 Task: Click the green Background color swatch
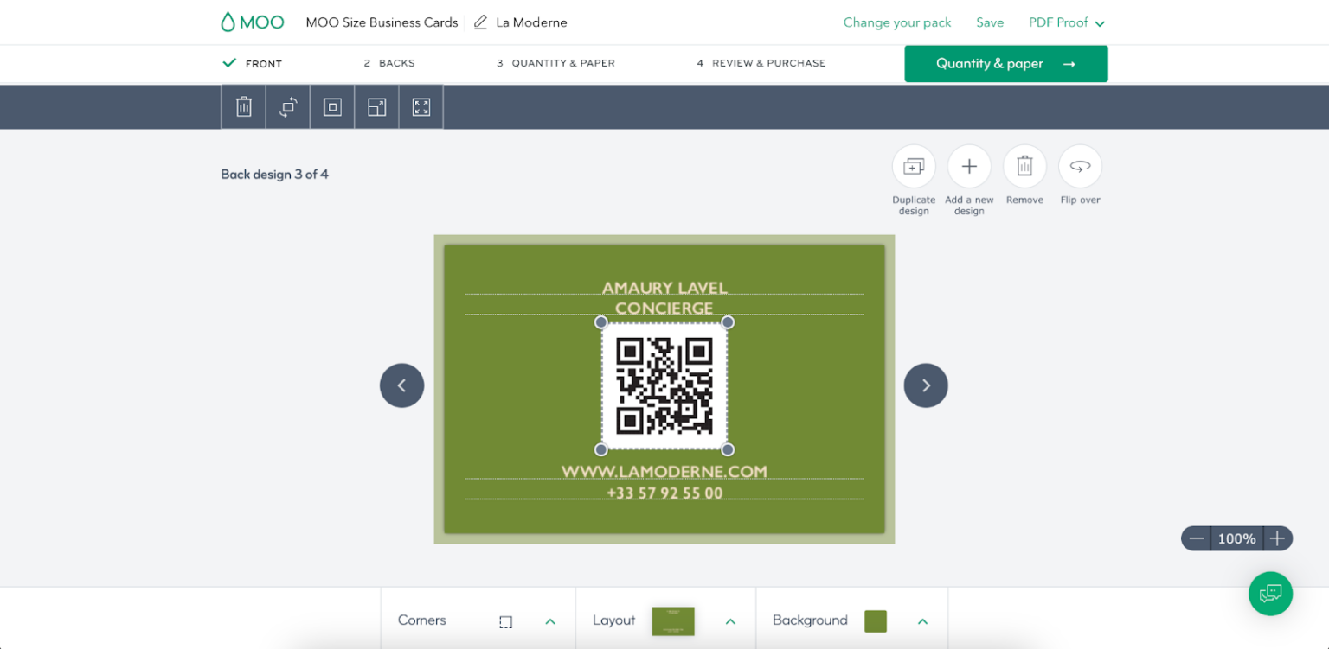tap(876, 621)
